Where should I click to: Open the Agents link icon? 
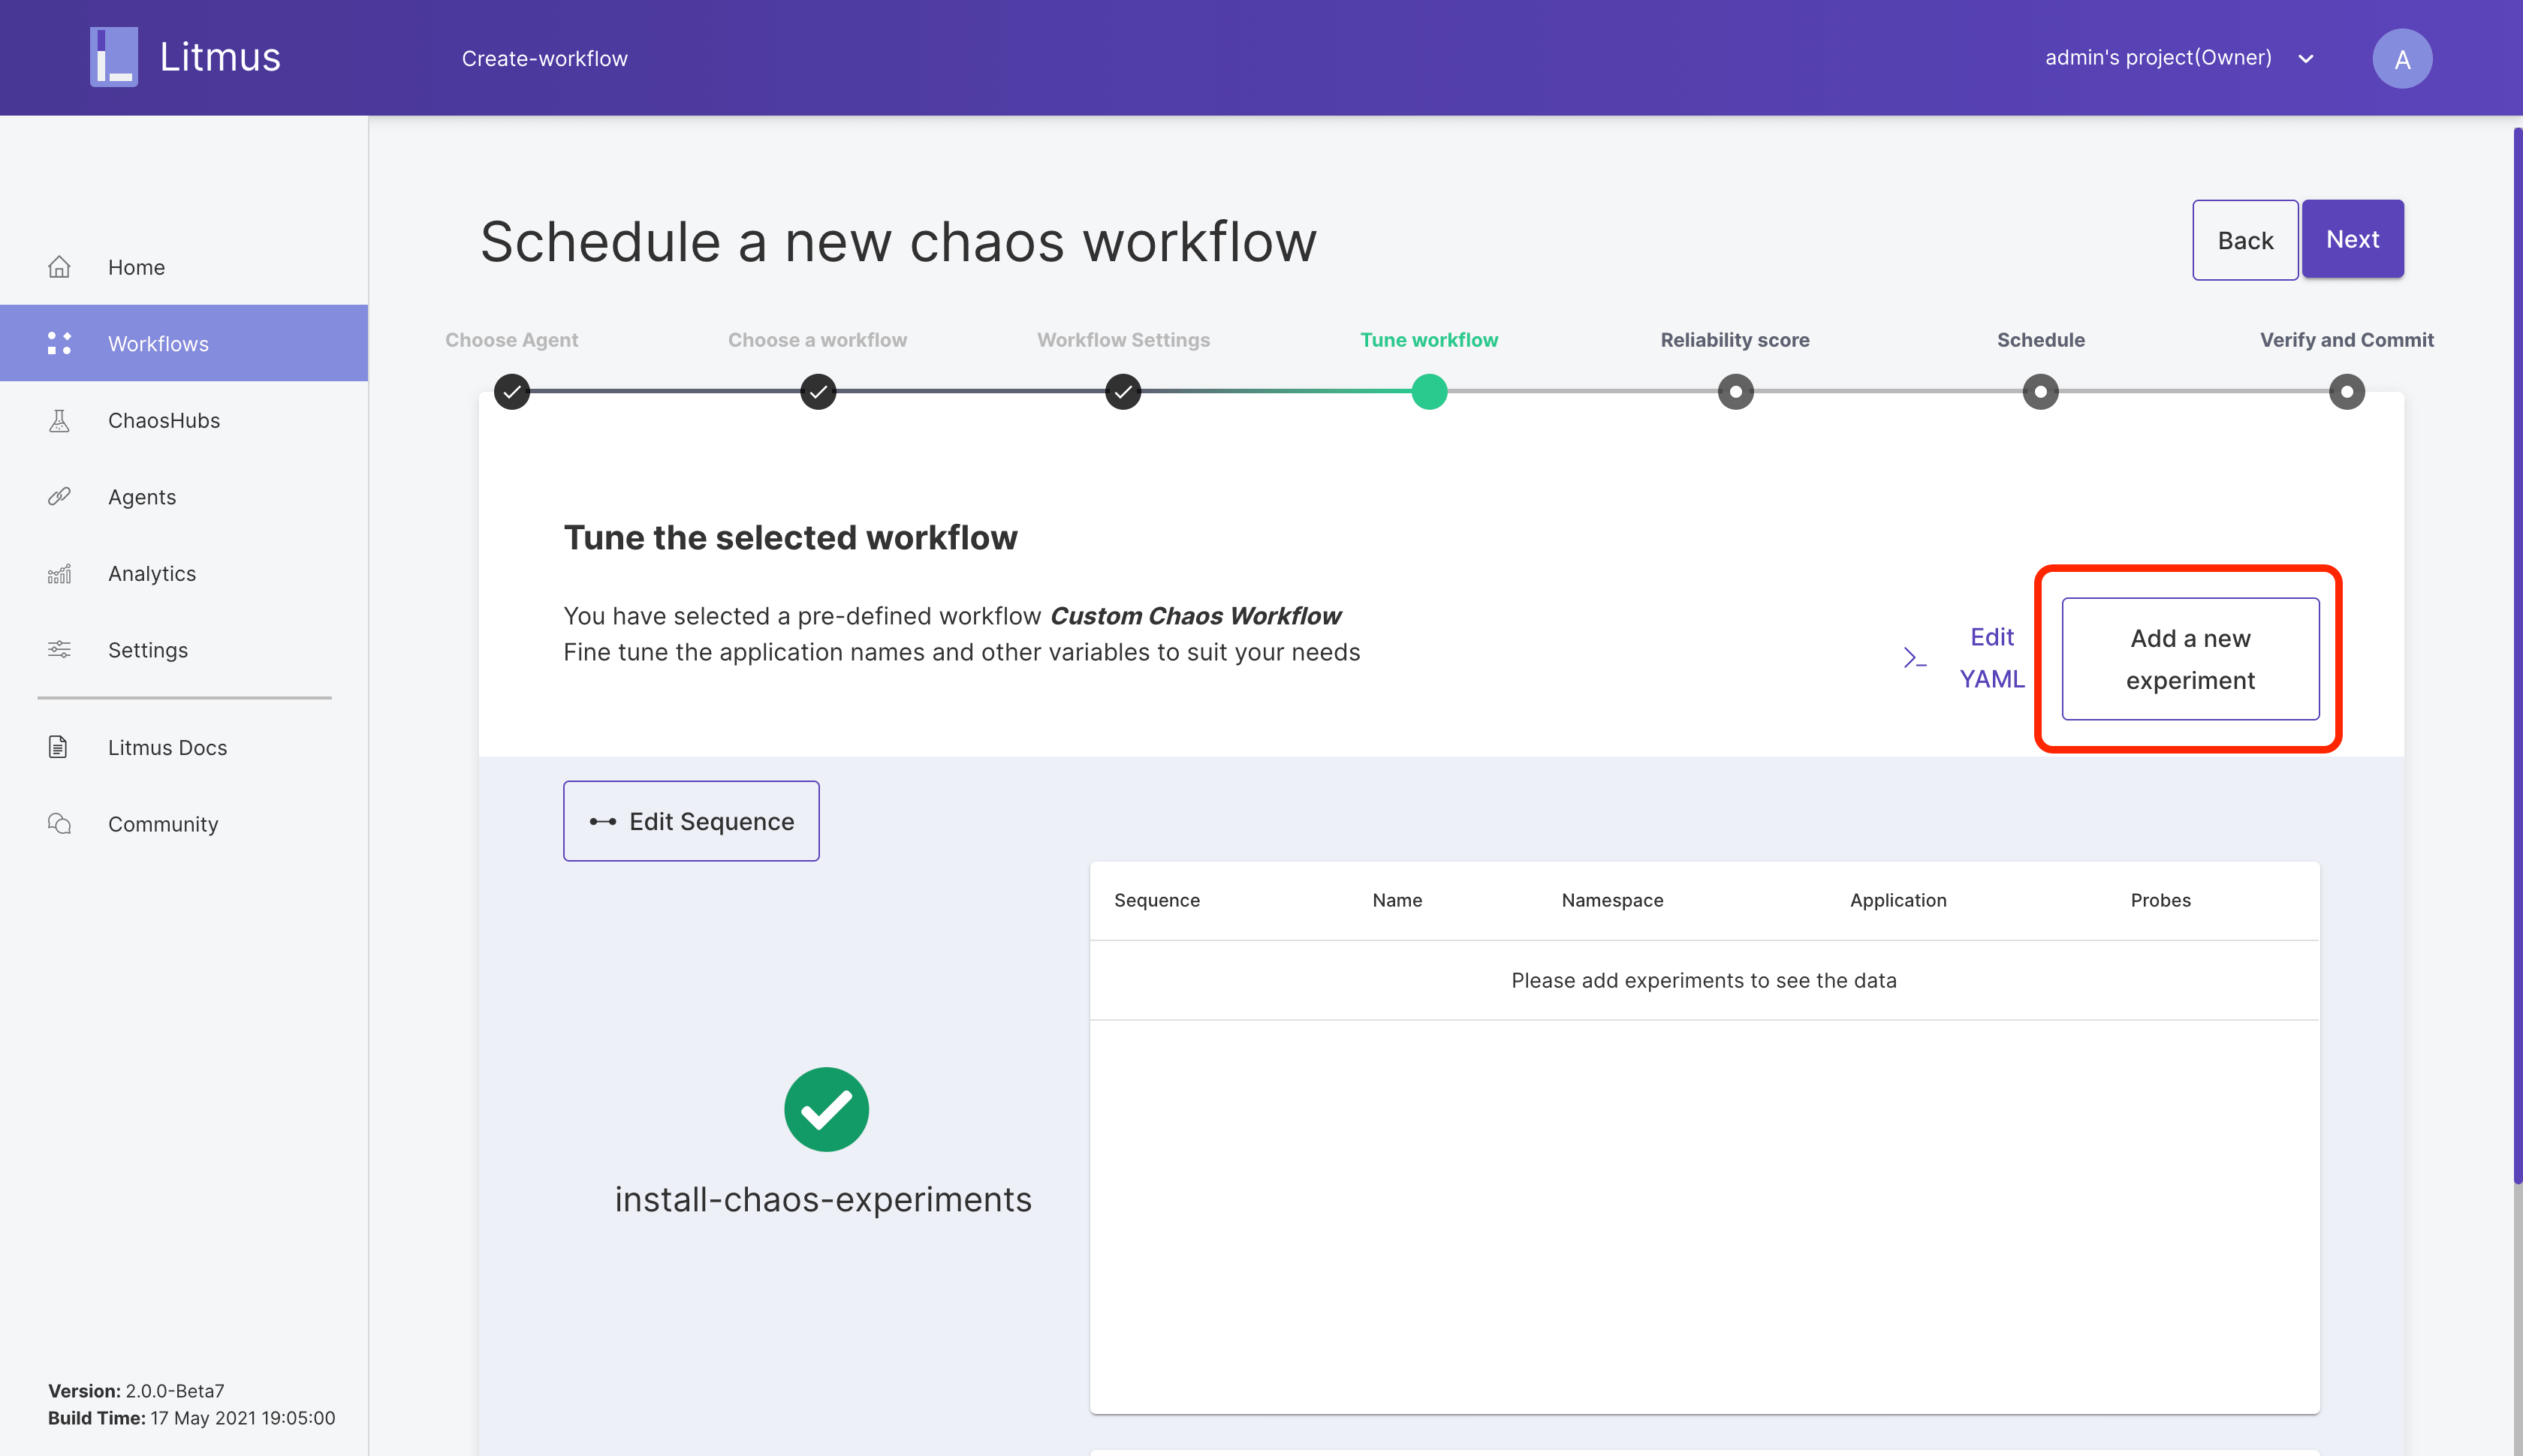60,497
